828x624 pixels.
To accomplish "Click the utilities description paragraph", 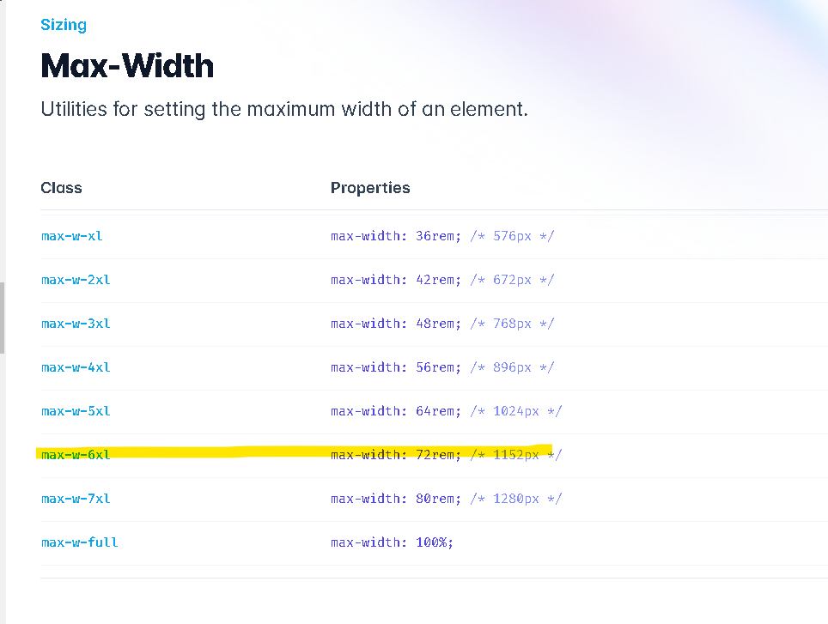I will (x=284, y=110).
